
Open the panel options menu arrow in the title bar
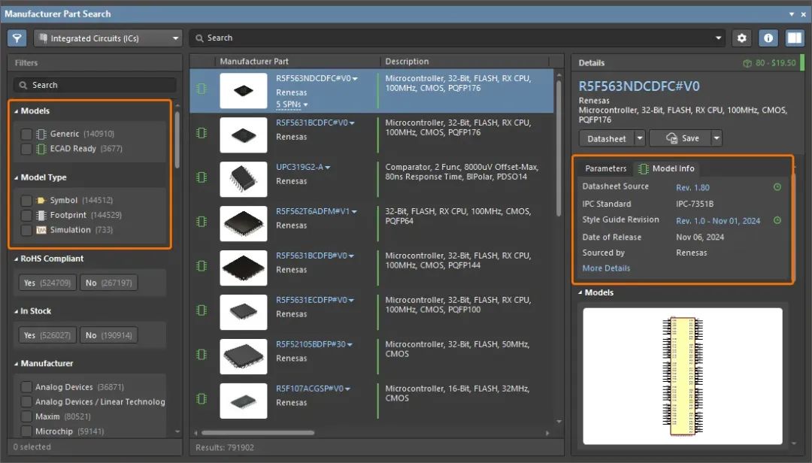[791, 14]
